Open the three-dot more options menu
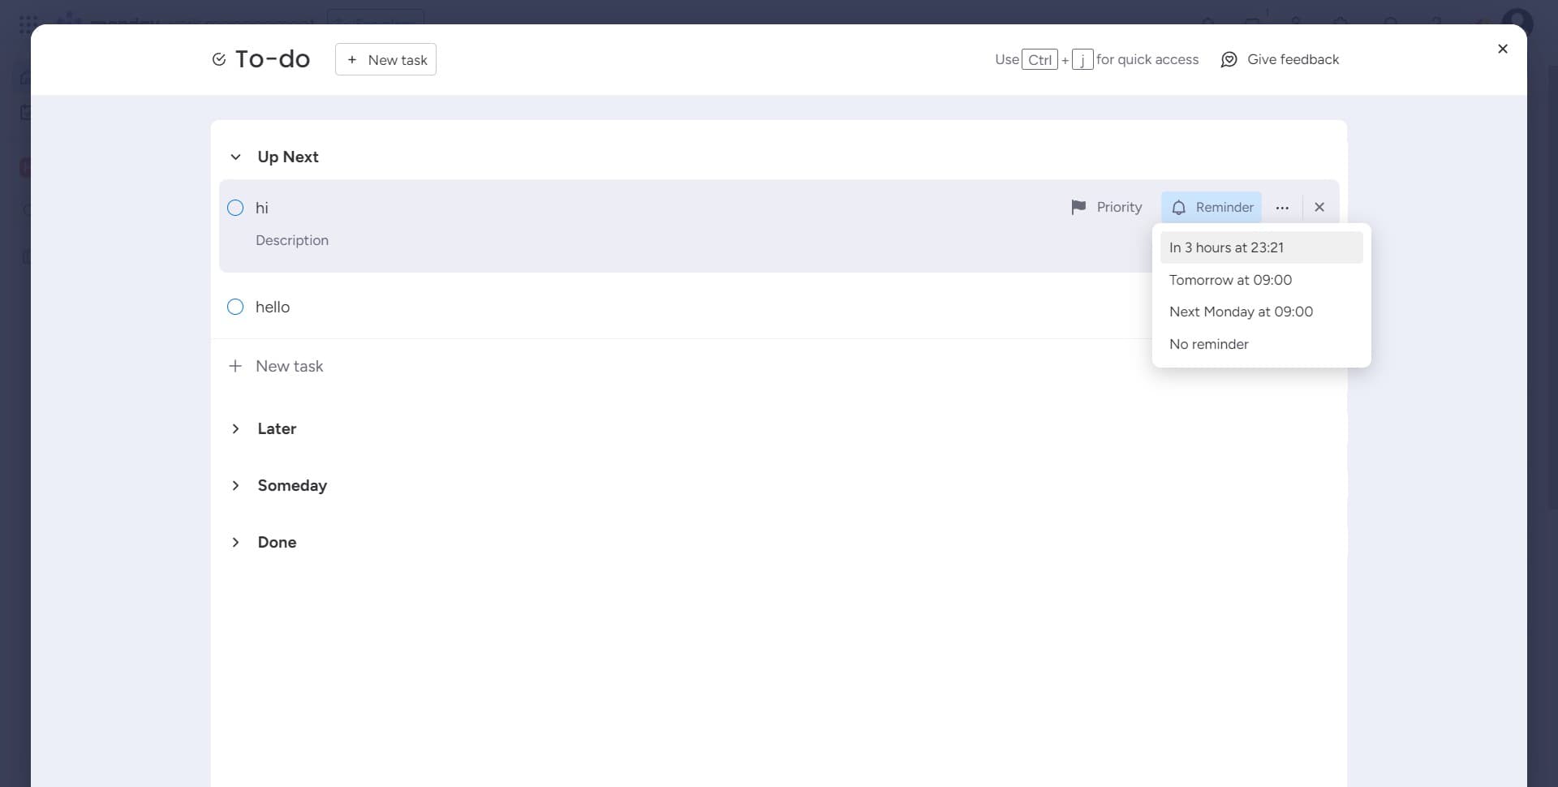The width and height of the screenshot is (1558, 787). pyautogui.click(x=1282, y=208)
